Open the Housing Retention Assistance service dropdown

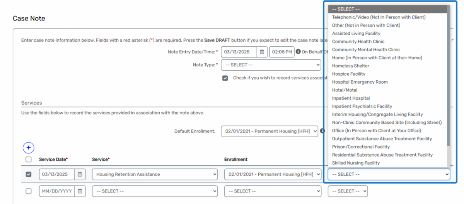pos(155,174)
